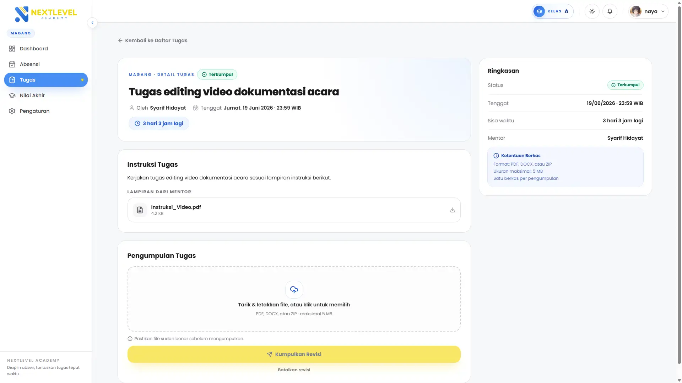Click the file drop zone text to choose file
682x383 pixels.
point(294,305)
